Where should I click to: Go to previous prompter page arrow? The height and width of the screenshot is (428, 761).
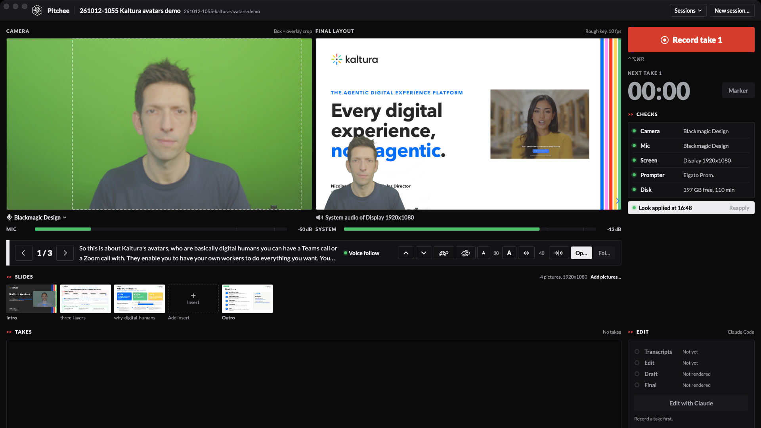(x=23, y=253)
